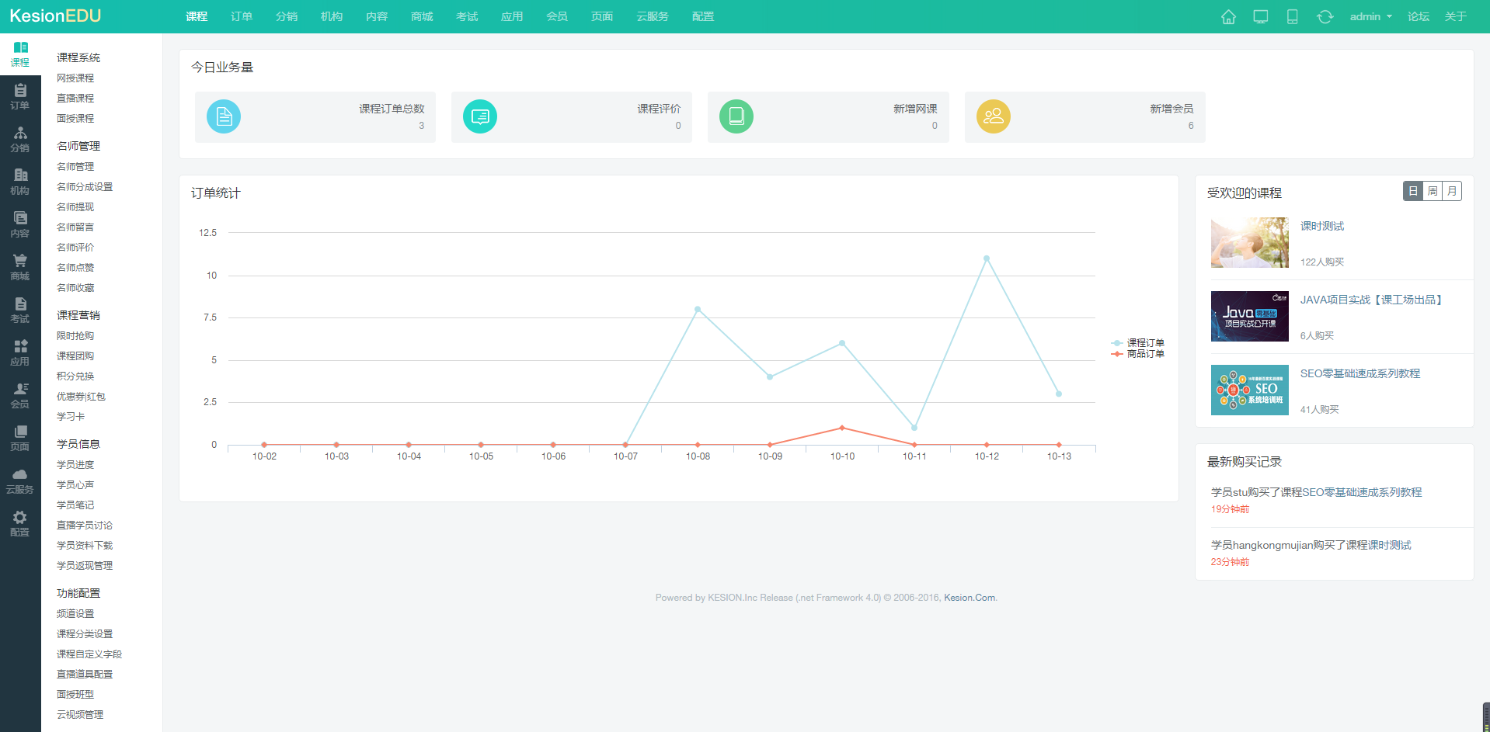Open the 直播课程 link in side menu
This screenshot has width=1490, height=732.
[x=75, y=99]
